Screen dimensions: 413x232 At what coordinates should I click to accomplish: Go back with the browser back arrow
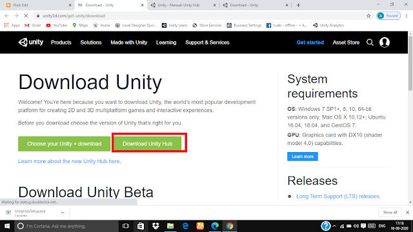pos(6,15)
